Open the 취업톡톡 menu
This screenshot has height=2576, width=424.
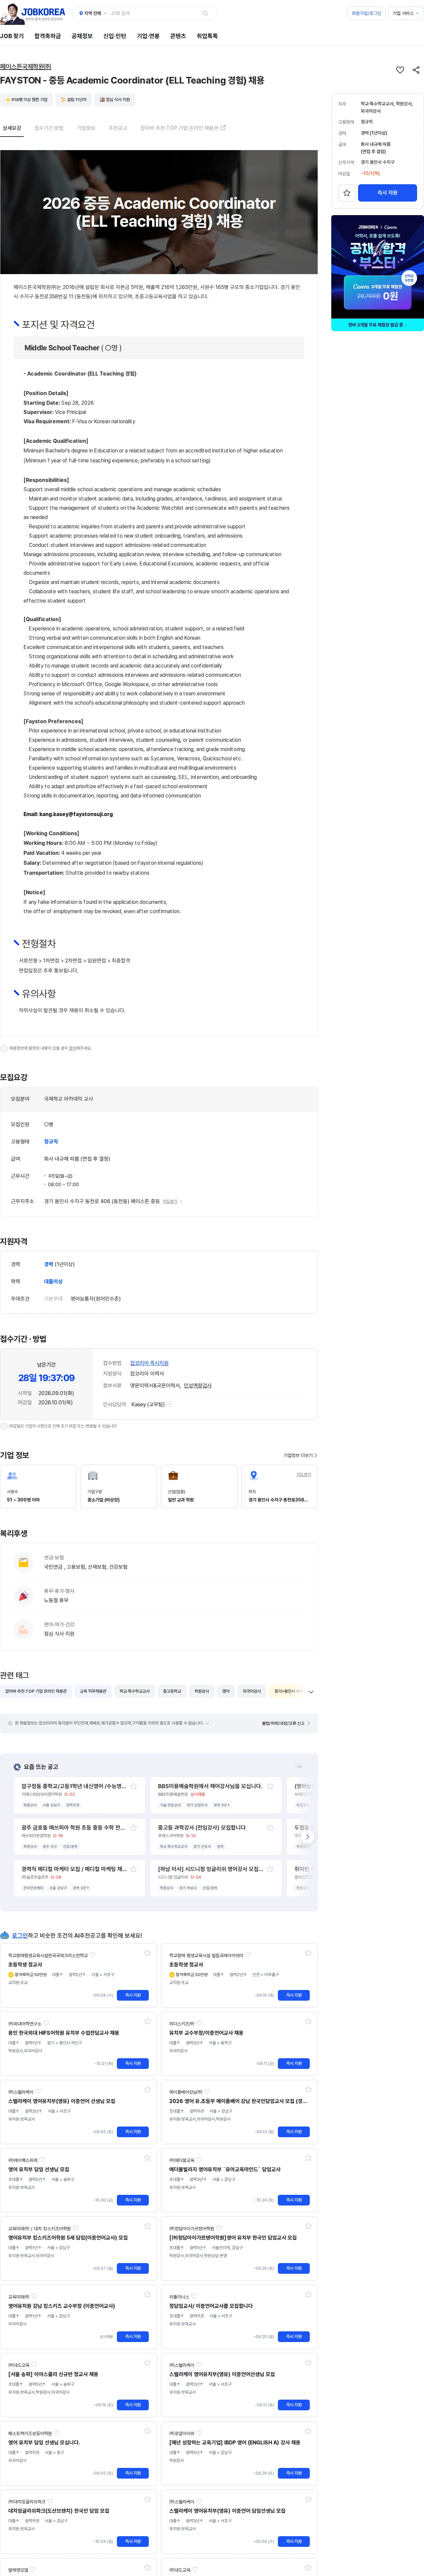pyautogui.click(x=207, y=36)
